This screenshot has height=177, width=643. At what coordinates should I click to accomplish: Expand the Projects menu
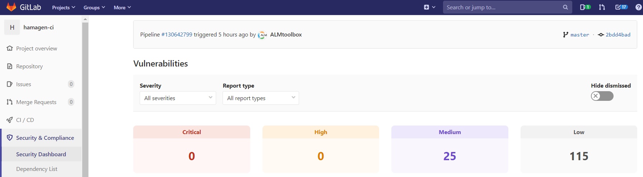pos(64,8)
